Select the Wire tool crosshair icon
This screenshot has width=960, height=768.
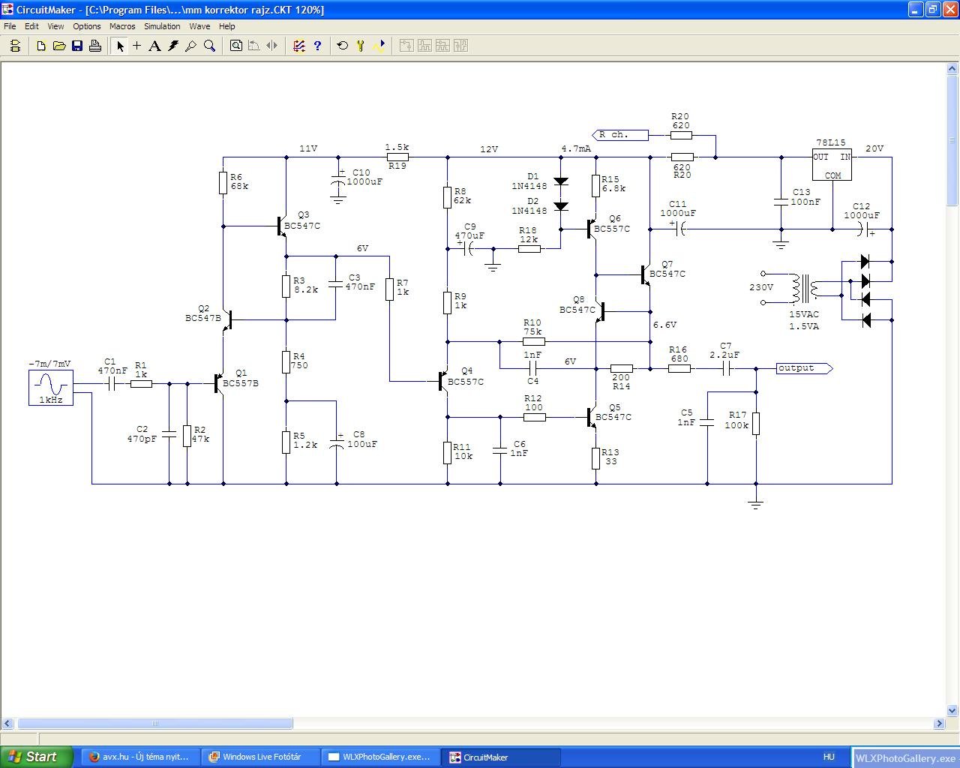point(136,46)
